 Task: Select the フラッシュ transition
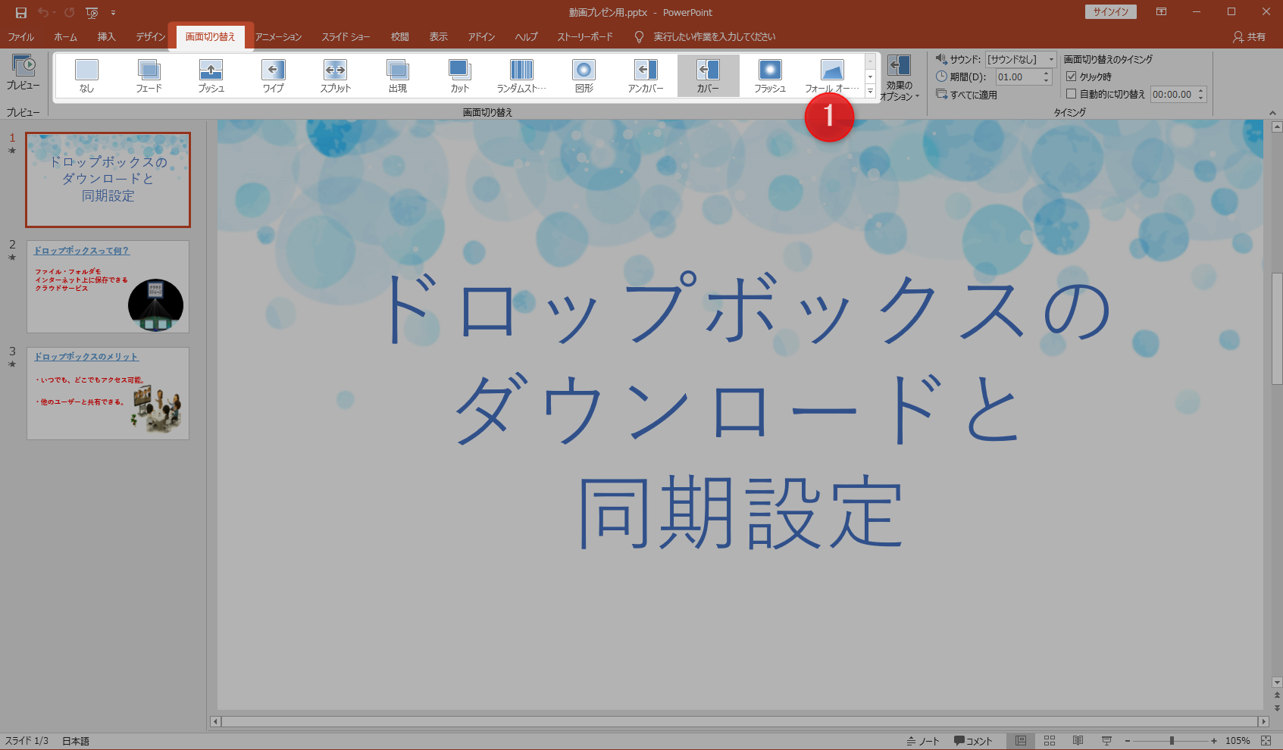[771, 76]
